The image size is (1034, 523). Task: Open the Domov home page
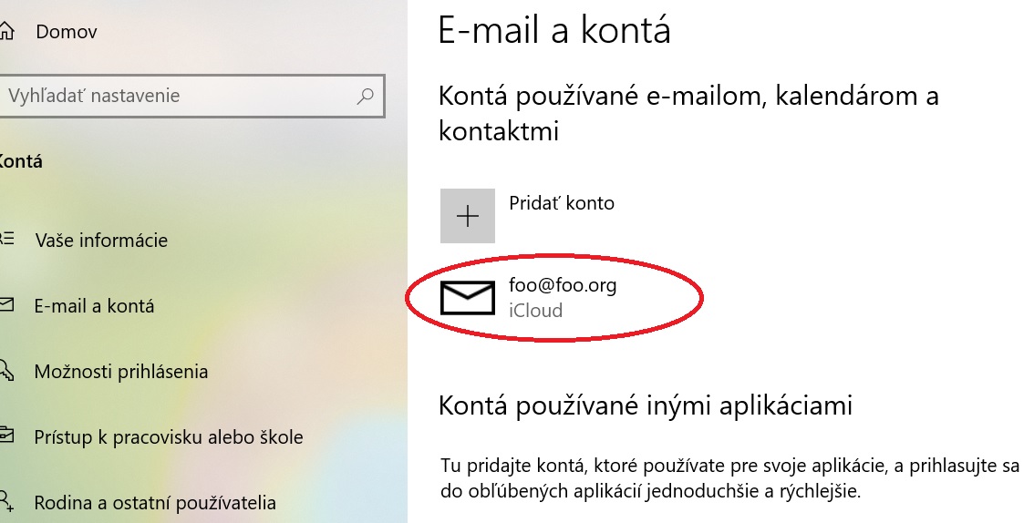[66, 32]
